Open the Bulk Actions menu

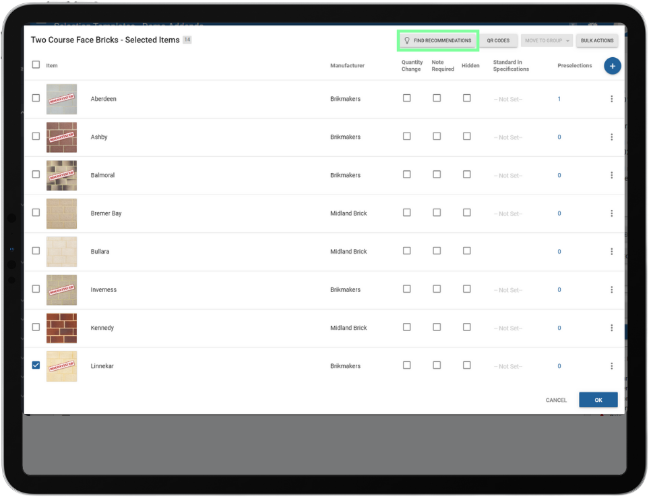coord(596,41)
